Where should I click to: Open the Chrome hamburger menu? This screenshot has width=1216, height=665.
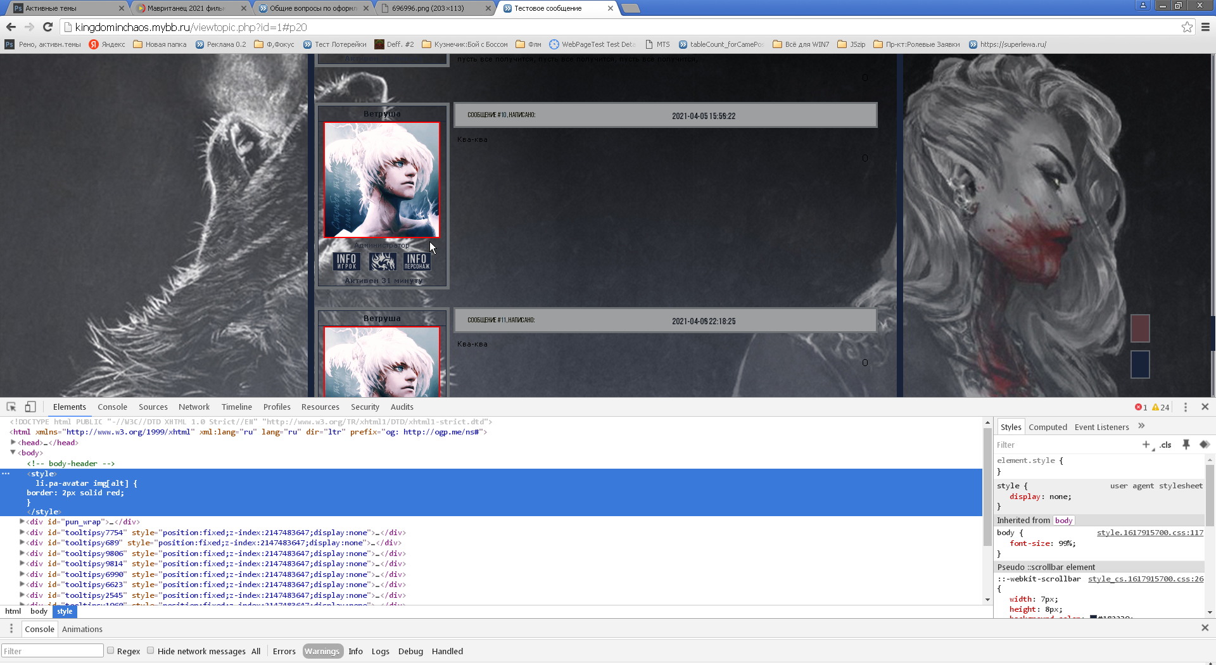tap(1205, 27)
